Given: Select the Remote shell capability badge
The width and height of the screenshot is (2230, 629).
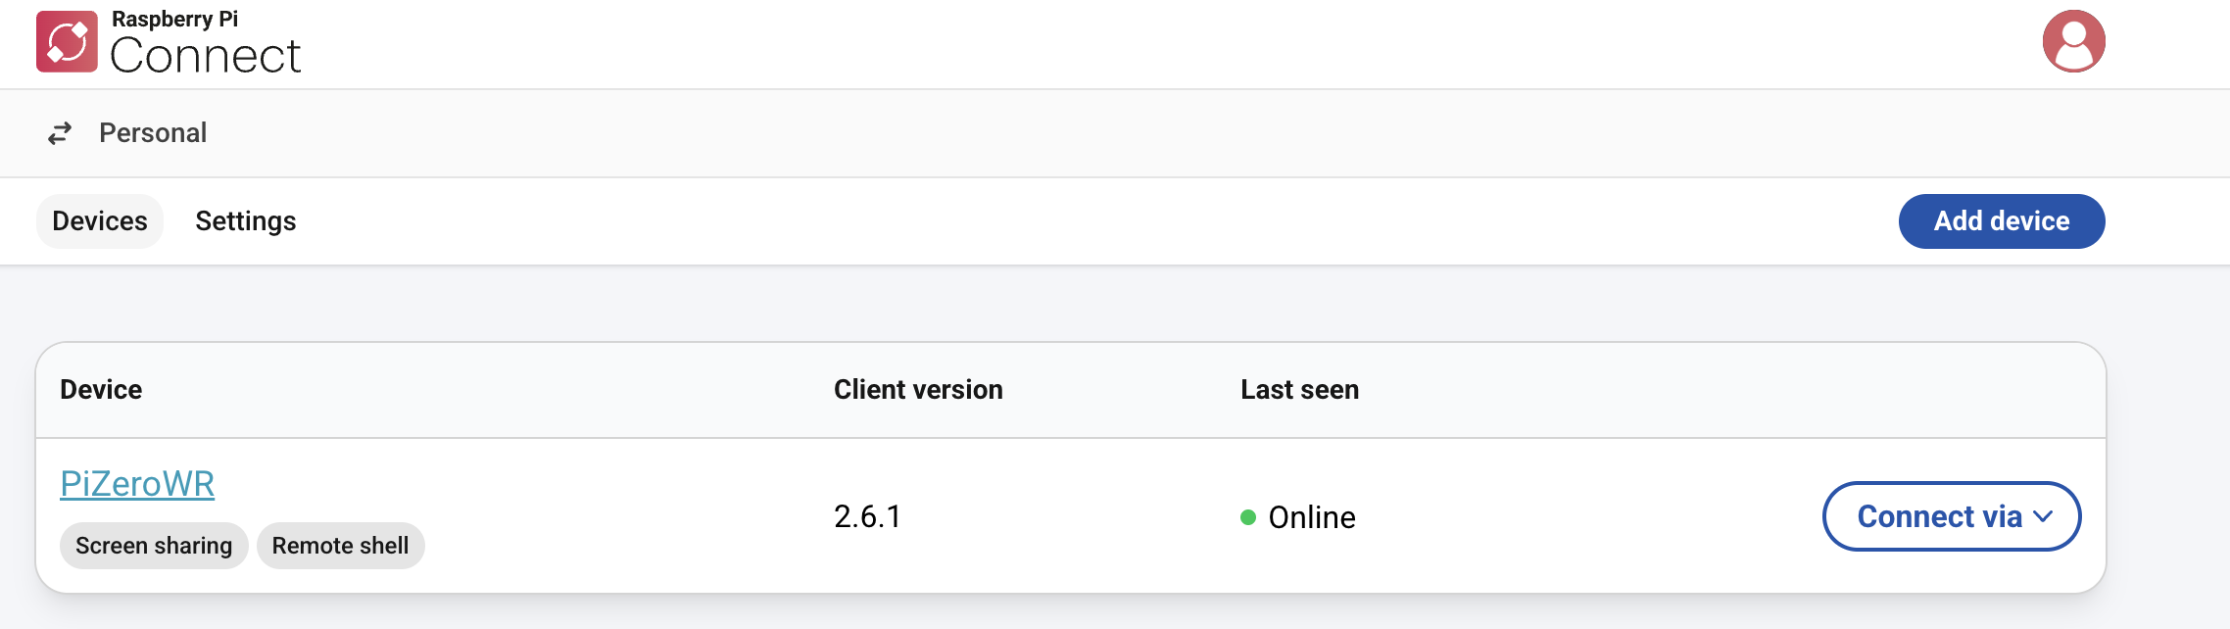Looking at the screenshot, I should click(x=340, y=545).
